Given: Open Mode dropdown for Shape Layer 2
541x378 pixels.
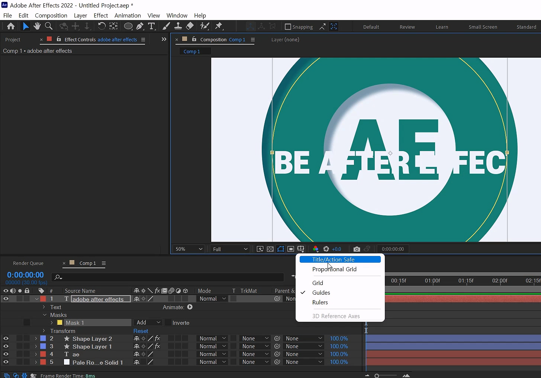Looking at the screenshot, I should 212,339.
